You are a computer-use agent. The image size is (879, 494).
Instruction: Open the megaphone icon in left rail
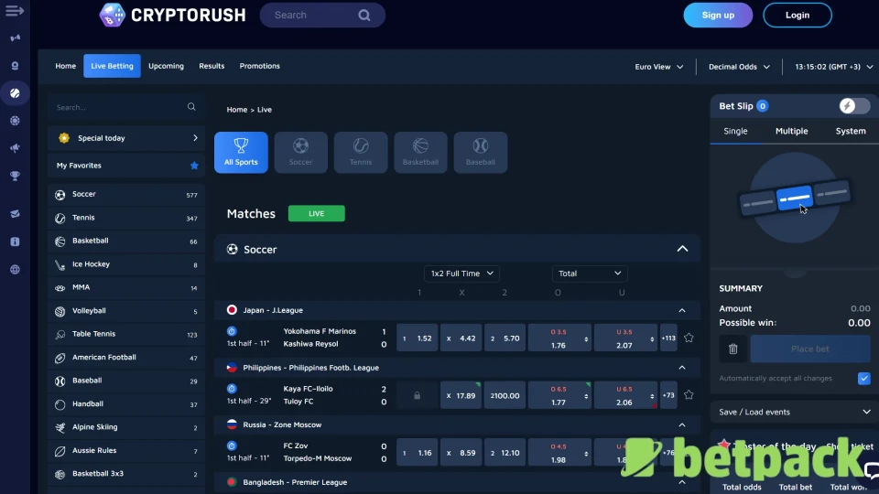coord(16,148)
